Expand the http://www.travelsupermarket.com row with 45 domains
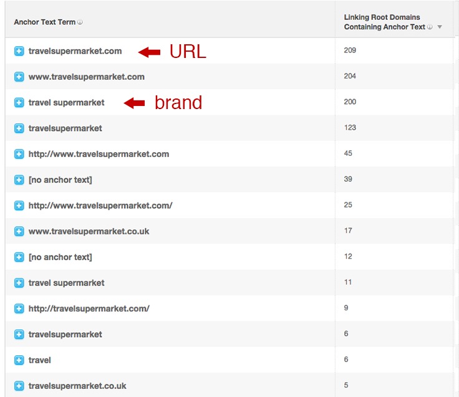The width and height of the screenshot is (459, 397). (x=19, y=154)
